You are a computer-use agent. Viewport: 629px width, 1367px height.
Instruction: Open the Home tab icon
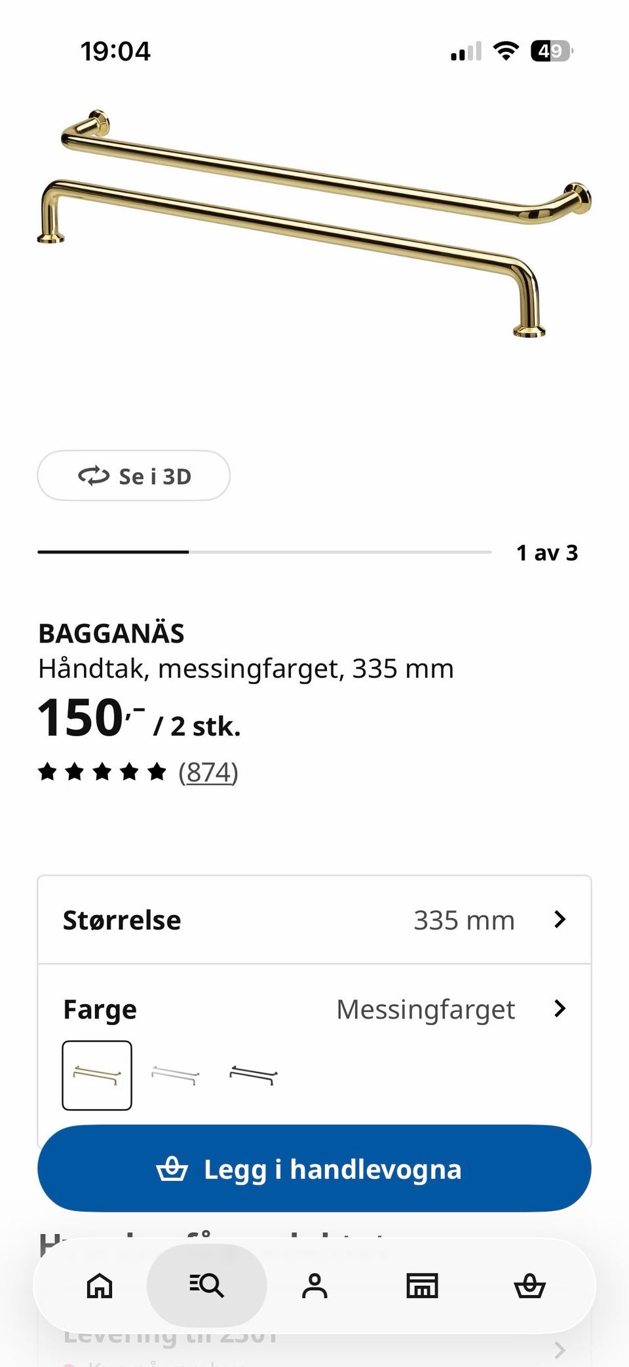[x=100, y=1286]
